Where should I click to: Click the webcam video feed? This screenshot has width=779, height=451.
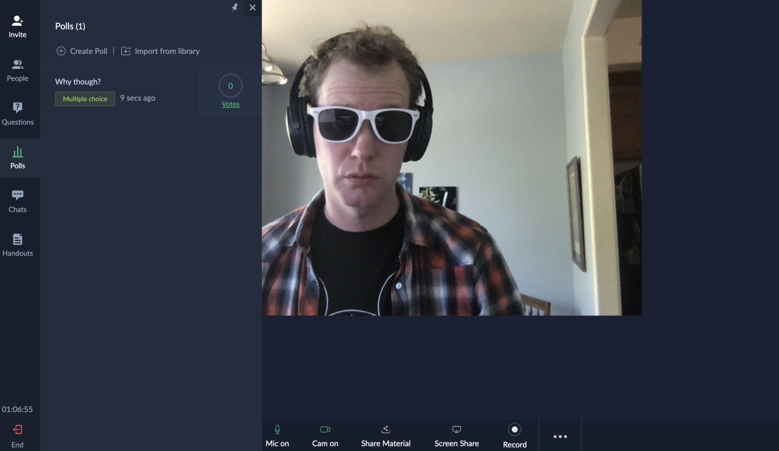click(452, 157)
